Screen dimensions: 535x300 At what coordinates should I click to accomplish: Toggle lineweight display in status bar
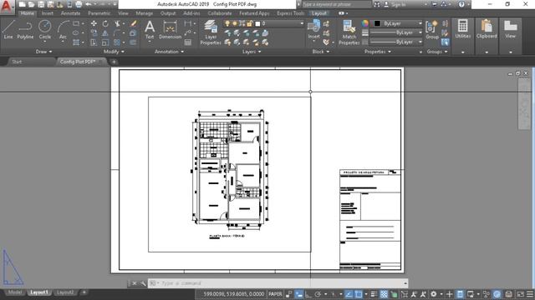point(374,294)
